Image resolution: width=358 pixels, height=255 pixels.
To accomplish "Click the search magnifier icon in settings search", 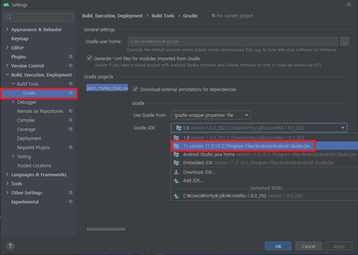I will [x=9, y=17].
